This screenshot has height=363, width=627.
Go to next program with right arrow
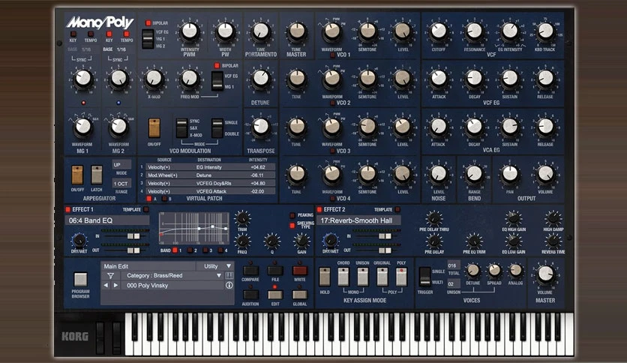tap(115, 286)
